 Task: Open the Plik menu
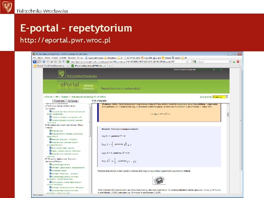35,58
